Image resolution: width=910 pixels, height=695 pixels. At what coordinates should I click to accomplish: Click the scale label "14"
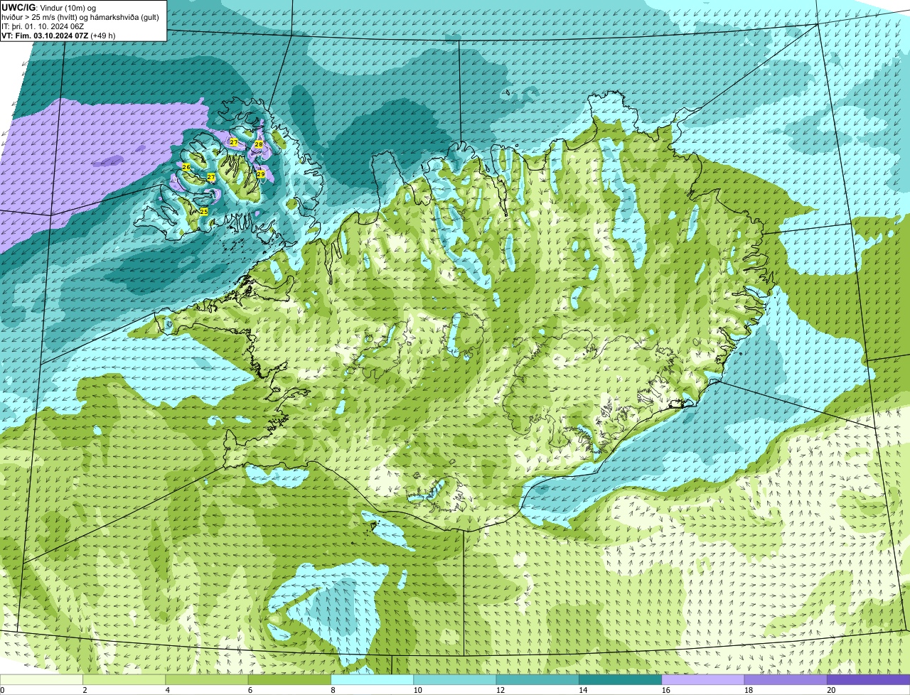click(582, 690)
